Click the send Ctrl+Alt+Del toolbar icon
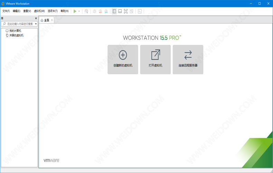 [x=86, y=11]
